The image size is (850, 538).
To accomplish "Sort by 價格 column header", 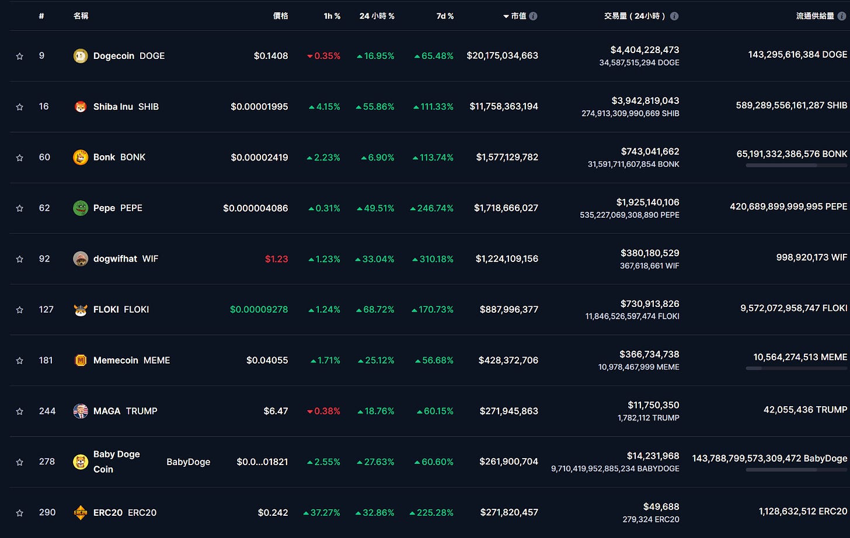I will [x=281, y=16].
